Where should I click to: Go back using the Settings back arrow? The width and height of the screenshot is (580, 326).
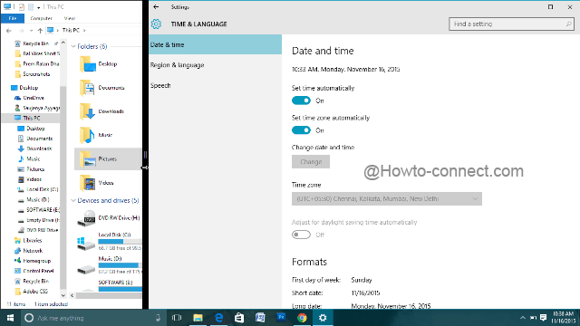point(156,7)
